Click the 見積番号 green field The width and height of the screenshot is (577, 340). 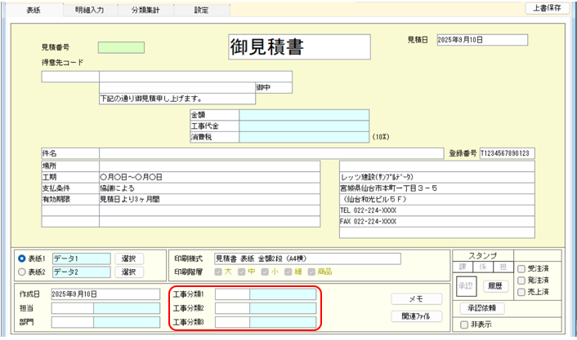[x=121, y=47]
